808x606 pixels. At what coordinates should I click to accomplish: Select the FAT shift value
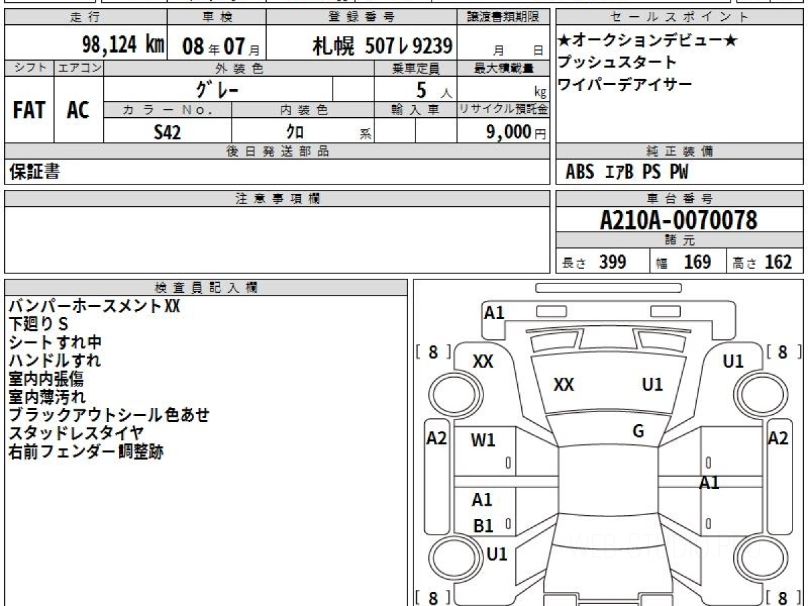(x=29, y=110)
